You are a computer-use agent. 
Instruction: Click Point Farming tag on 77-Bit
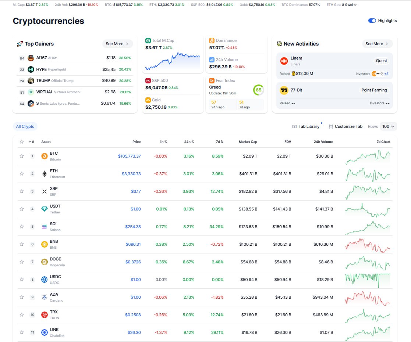coord(374,90)
